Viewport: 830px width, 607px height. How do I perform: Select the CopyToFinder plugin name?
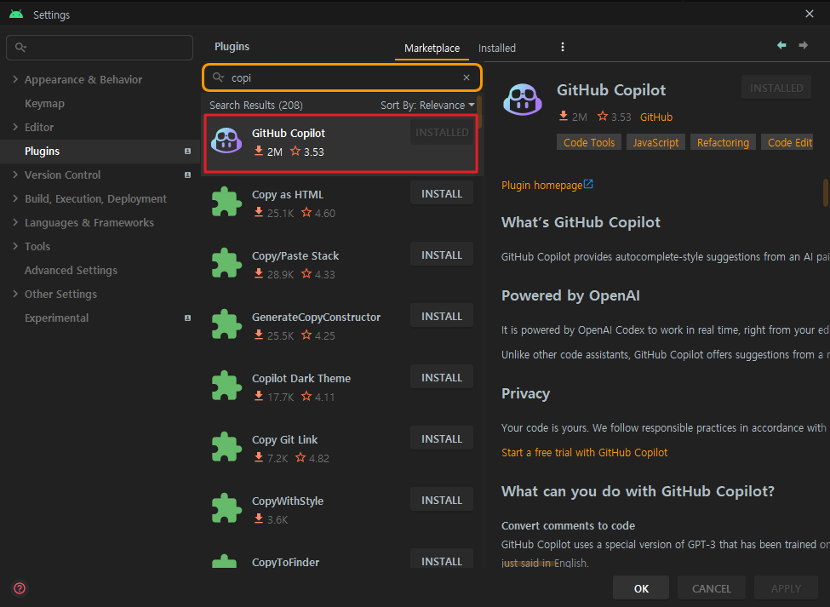tap(285, 562)
